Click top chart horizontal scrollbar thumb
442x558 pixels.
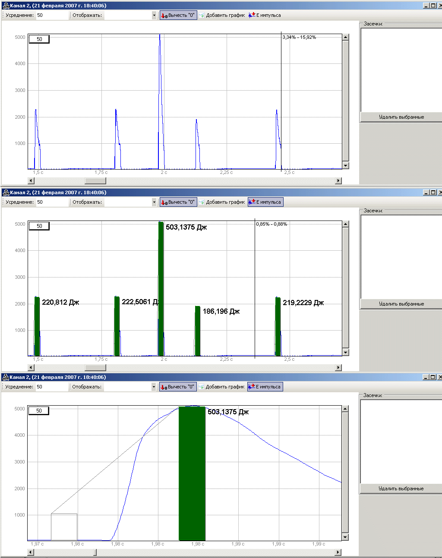95,181
